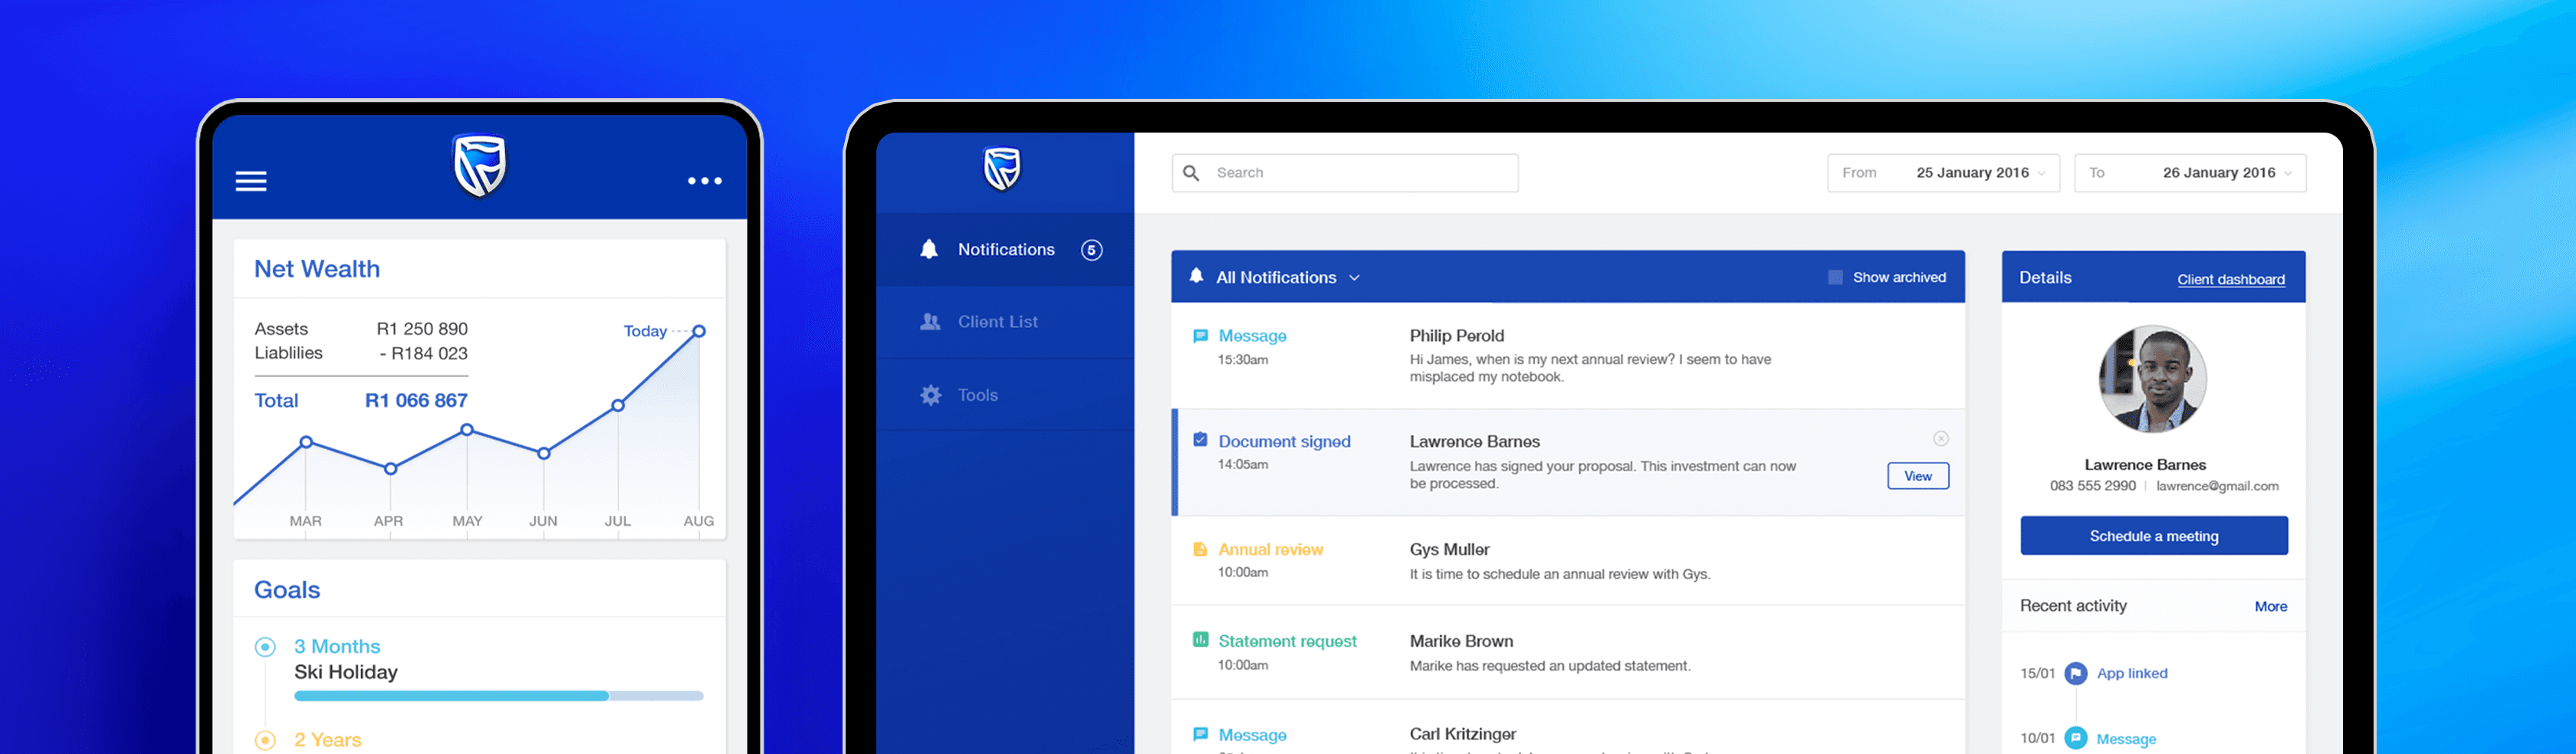Click the magnifier icon in the search box
2576x754 pixels.
pos(1191,173)
